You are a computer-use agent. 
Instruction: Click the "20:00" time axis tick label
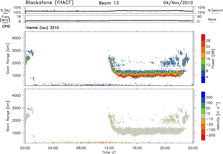pyautogui.click(x=165, y=148)
